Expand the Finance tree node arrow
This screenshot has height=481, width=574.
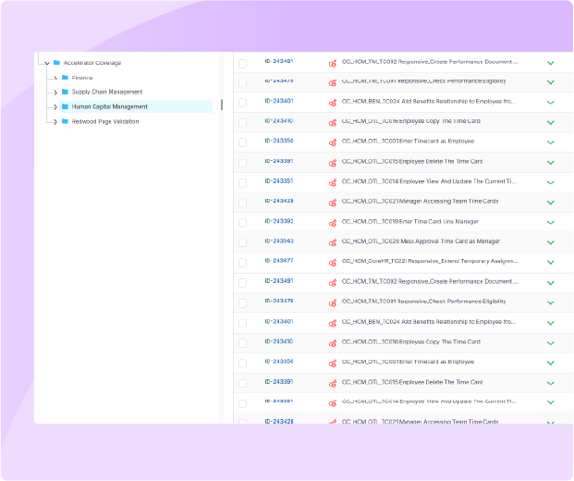pyautogui.click(x=54, y=78)
